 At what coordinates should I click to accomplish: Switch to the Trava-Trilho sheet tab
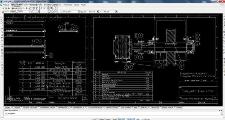tap(155, 107)
